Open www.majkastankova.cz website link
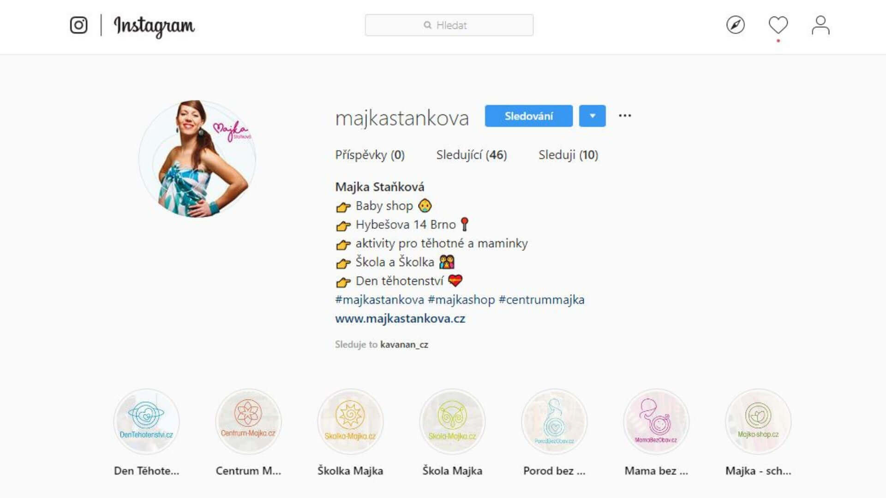The image size is (886, 498). point(400,319)
